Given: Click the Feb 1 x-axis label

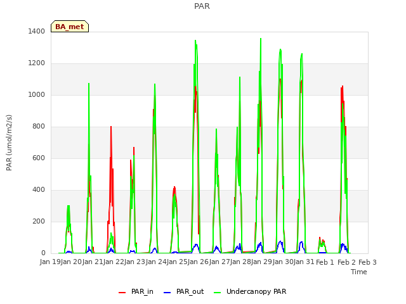Looking at the screenshot, I should point(325,262).
